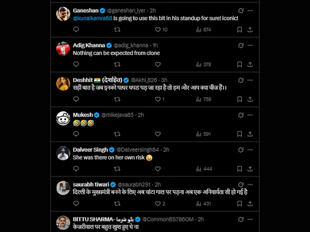Reply to Deshhit's tweet

click(76, 99)
